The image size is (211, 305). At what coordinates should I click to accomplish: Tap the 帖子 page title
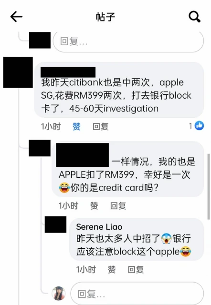105,17
